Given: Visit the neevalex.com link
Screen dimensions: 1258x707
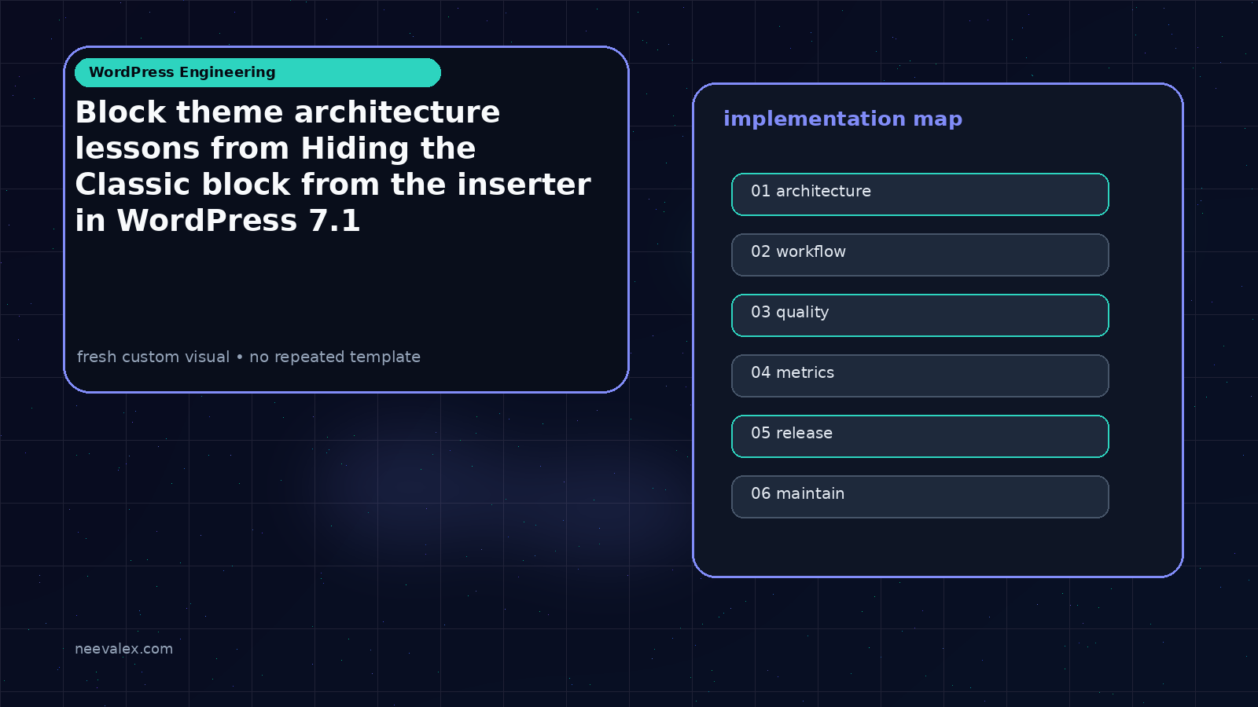Looking at the screenshot, I should [123, 649].
